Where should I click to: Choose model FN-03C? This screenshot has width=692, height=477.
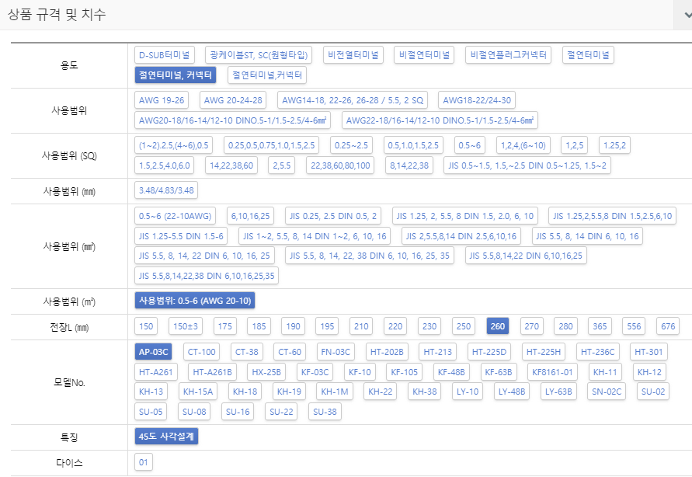click(x=336, y=352)
